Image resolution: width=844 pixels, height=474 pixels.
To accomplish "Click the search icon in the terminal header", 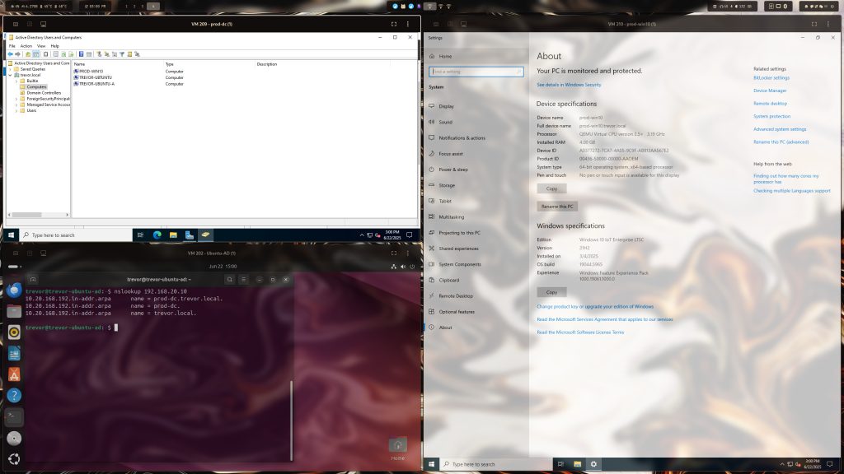I will tap(229, 280).
